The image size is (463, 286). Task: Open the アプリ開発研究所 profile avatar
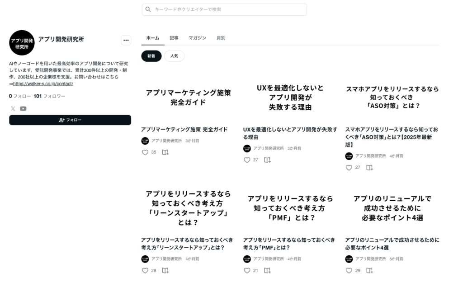(x=22, y=43)
